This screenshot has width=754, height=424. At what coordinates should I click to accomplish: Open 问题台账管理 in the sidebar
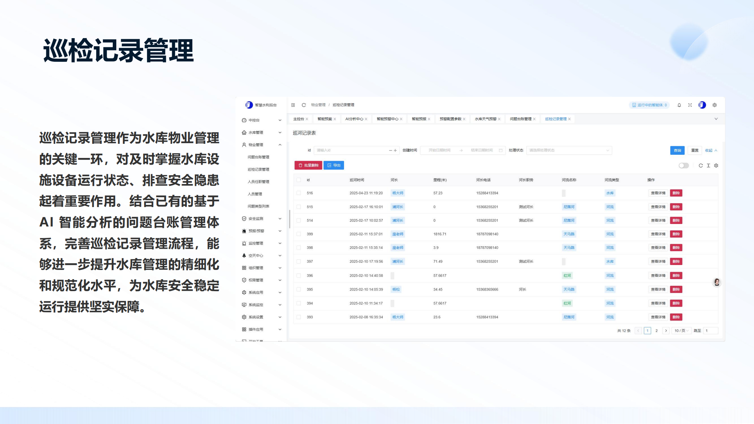pyautogui.click(x=258, y=157)
